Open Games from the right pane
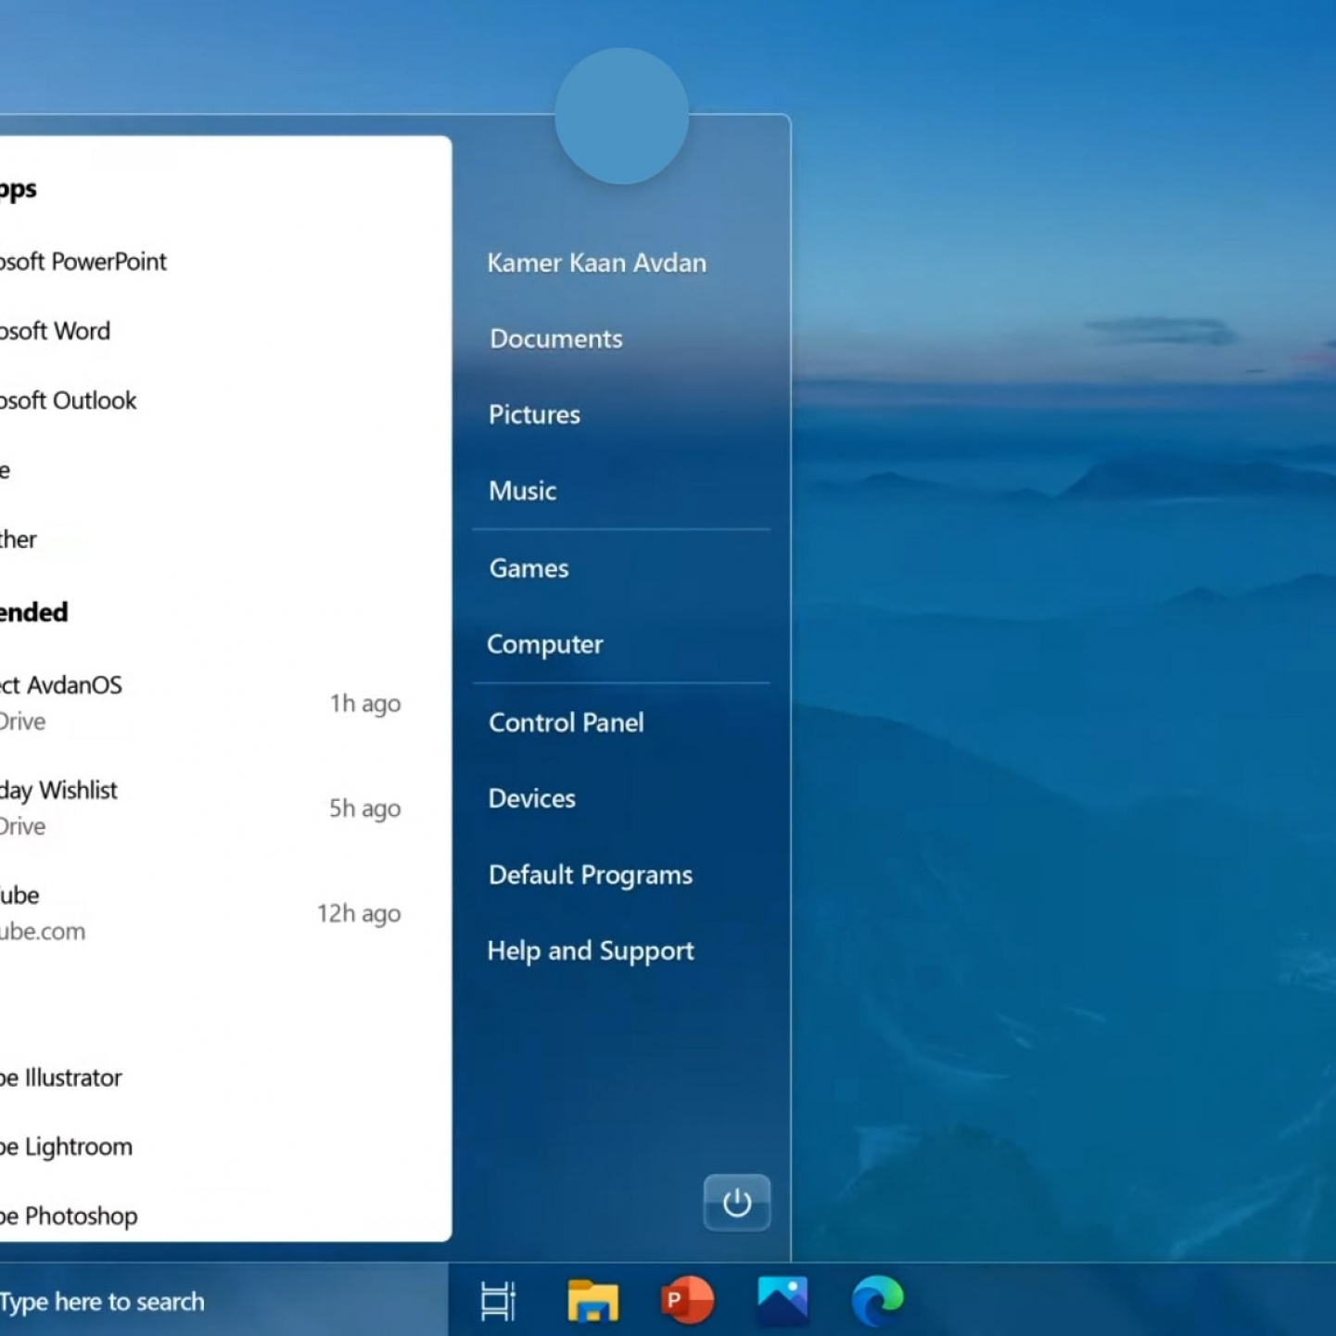The width and height of the screenshot is (1336, 1336). pos(528,568)
